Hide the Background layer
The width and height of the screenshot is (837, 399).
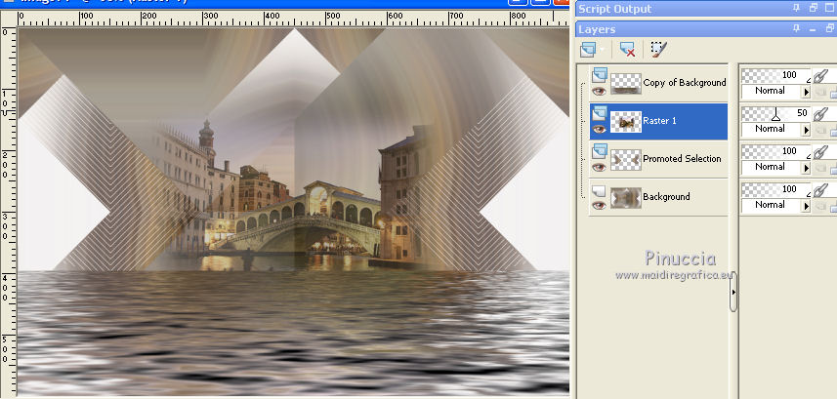[x=599, y=205]
